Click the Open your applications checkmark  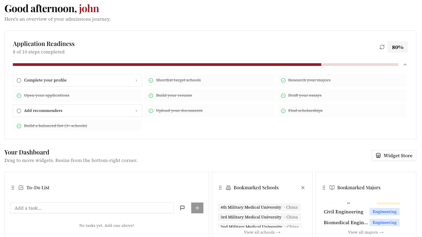pyautogui.click(x=19, y=96)
